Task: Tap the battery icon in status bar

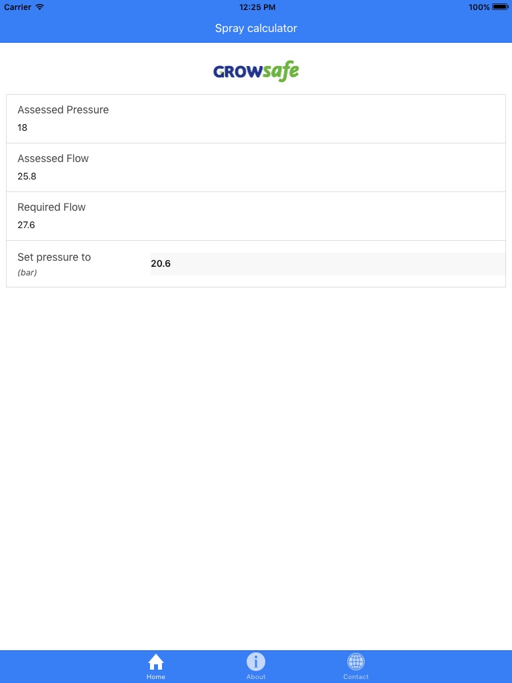Action: 500,7
